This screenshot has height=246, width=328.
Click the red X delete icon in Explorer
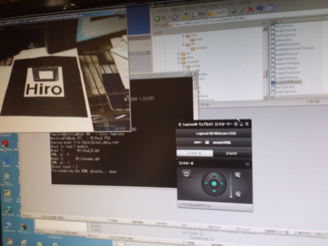click(250, 9)
